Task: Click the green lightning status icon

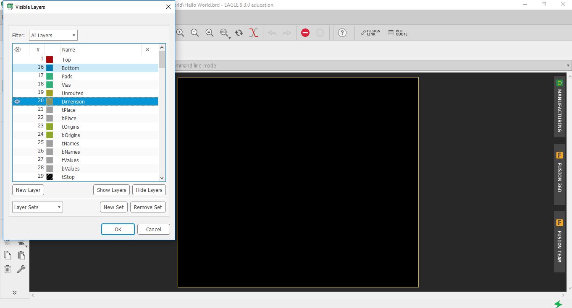Action: (x=558, y=304)
